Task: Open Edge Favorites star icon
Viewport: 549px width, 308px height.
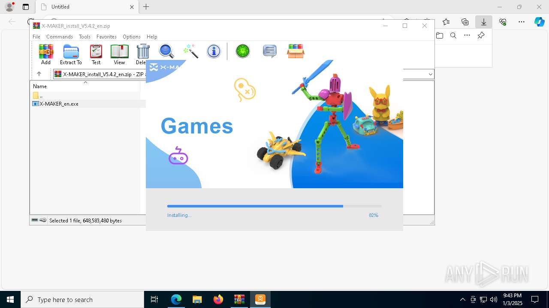Action: click(x=446, y=22)
